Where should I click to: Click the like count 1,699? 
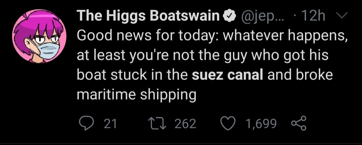tap(261, 124)
